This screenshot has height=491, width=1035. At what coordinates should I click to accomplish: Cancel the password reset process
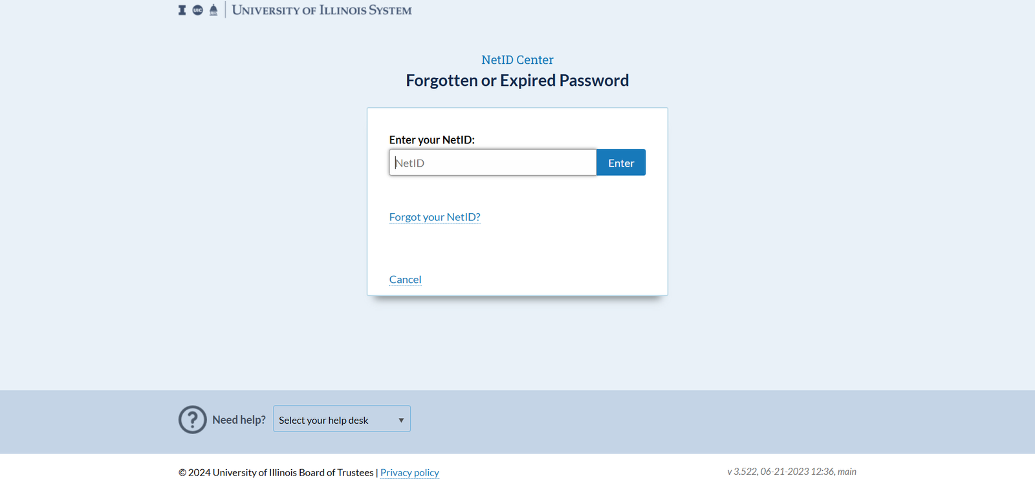pos(405,279)
